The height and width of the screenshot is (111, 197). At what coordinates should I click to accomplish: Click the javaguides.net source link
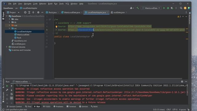pos(110,26)
